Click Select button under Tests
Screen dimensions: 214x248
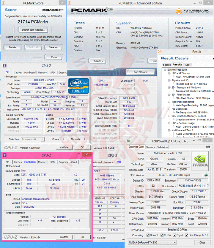point(98,61)
